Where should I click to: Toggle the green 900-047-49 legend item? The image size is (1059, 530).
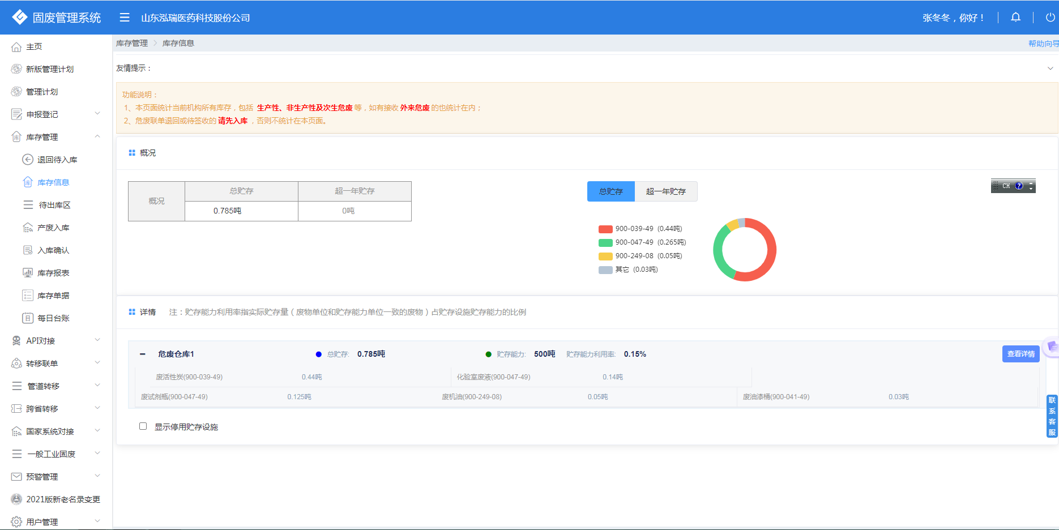[642, 242]
